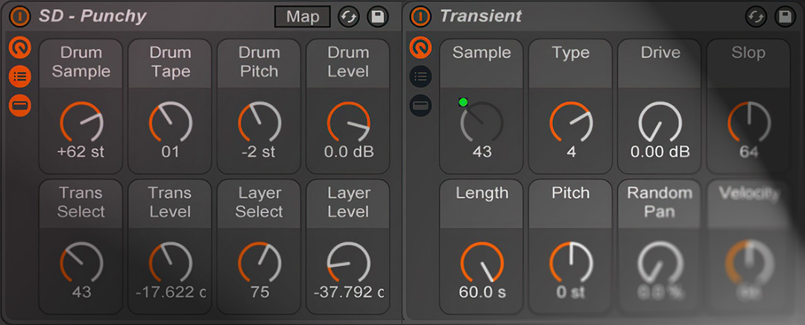Click the Drive knob showing 0.00 dB
This screenshot has width=805, height=325.
coord(660,122)
